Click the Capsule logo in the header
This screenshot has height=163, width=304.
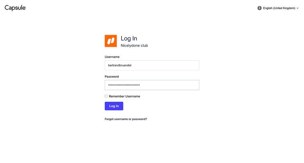pos(15,8)
